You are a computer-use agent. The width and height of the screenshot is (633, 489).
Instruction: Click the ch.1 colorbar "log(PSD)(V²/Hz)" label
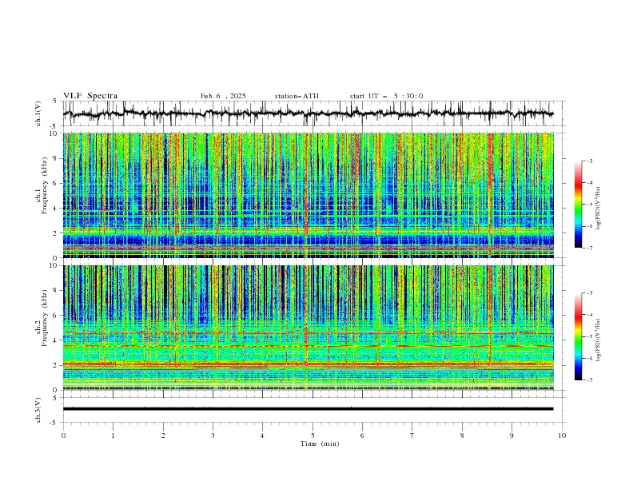599,209
